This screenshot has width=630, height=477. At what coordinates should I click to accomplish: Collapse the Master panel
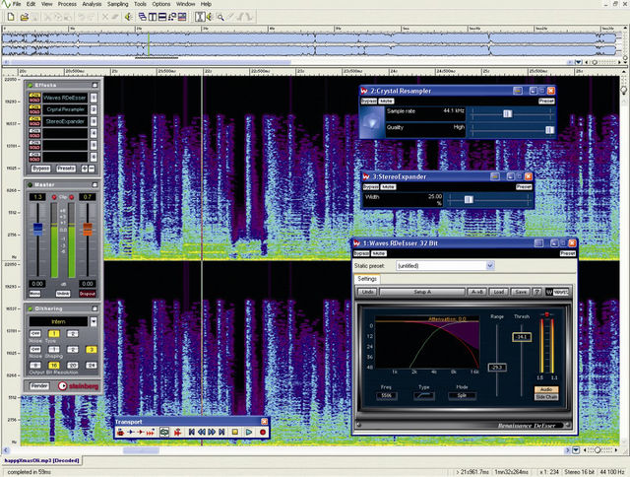coord(94,184)
